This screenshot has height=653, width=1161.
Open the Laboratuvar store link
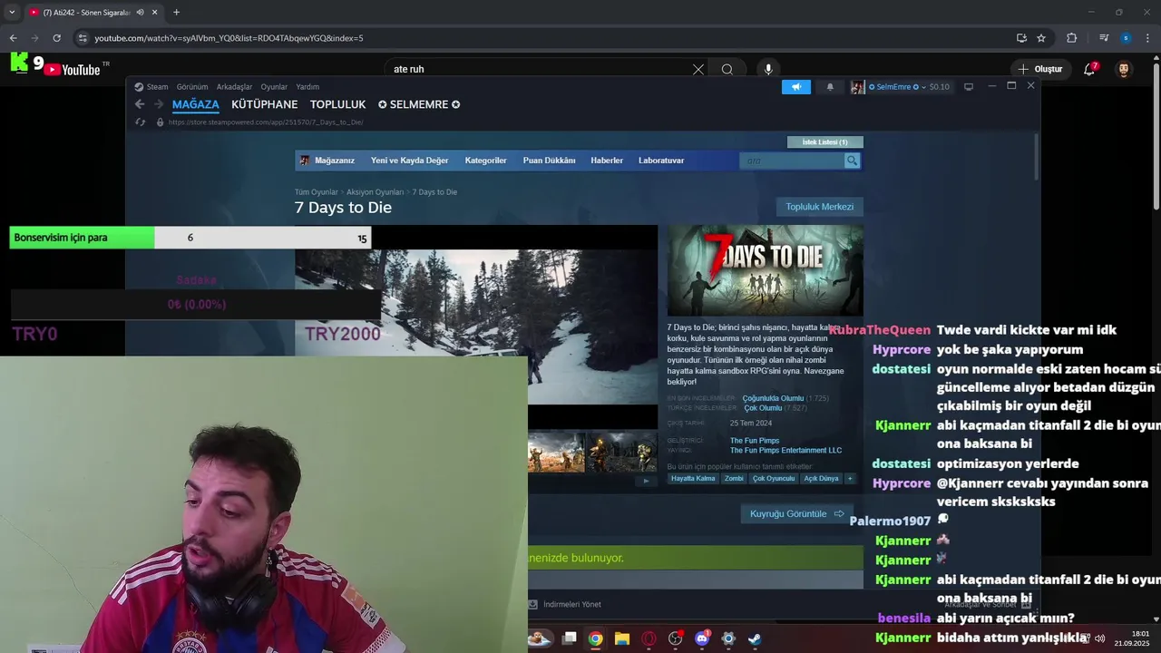click(661, 161)
